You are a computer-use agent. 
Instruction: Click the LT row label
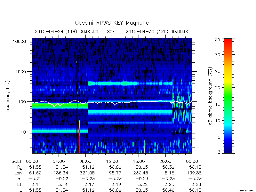20,185
